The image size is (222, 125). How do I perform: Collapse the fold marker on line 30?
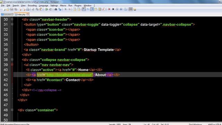[x=12, y=19]
